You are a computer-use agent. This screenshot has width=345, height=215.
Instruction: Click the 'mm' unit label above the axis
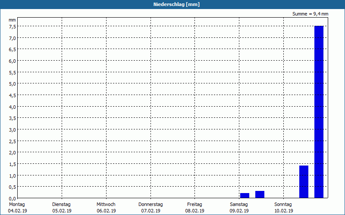pos(12,20)
